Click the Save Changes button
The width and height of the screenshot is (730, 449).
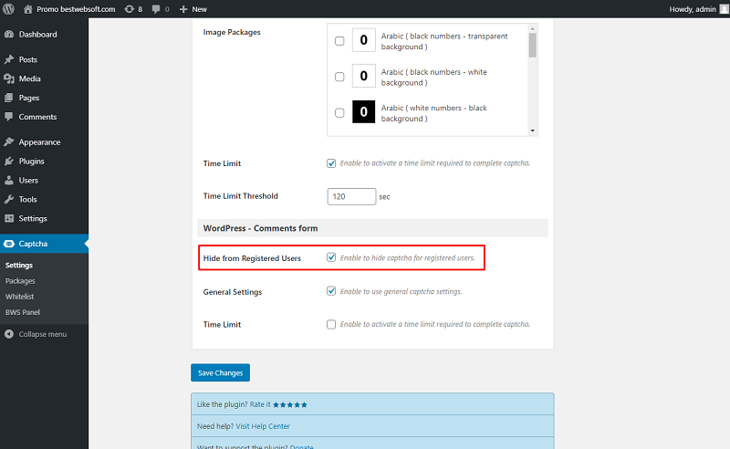[220, 372]
